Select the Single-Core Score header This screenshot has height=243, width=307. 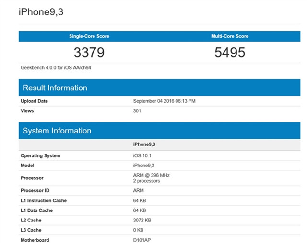point(89,36)
